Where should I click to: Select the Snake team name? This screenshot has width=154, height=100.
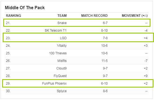tap(62, 23)
